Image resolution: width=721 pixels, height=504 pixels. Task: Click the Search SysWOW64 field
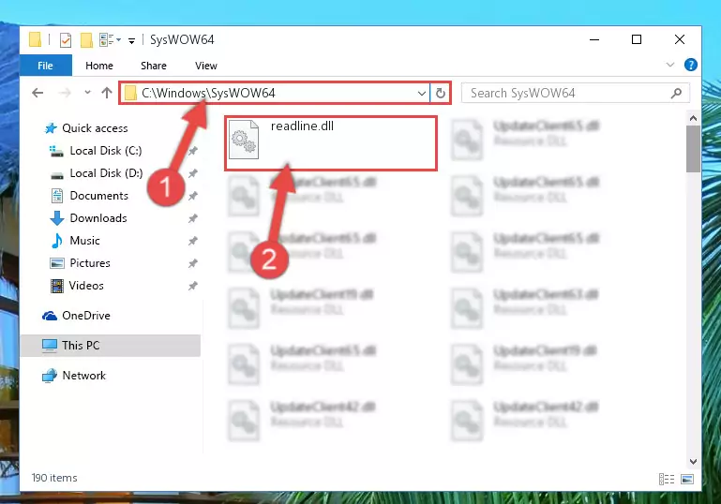576,94
